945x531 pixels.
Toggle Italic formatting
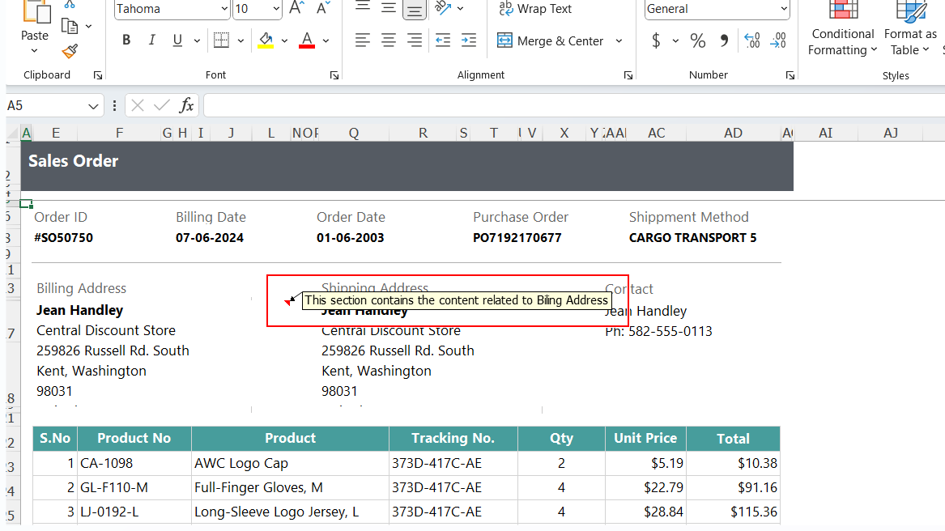coord(151,40)
